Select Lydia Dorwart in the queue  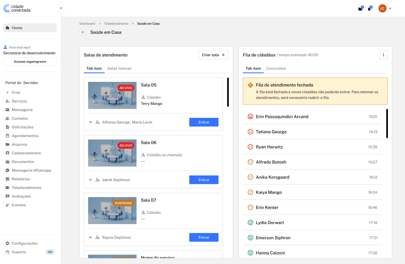click(312, 223)
